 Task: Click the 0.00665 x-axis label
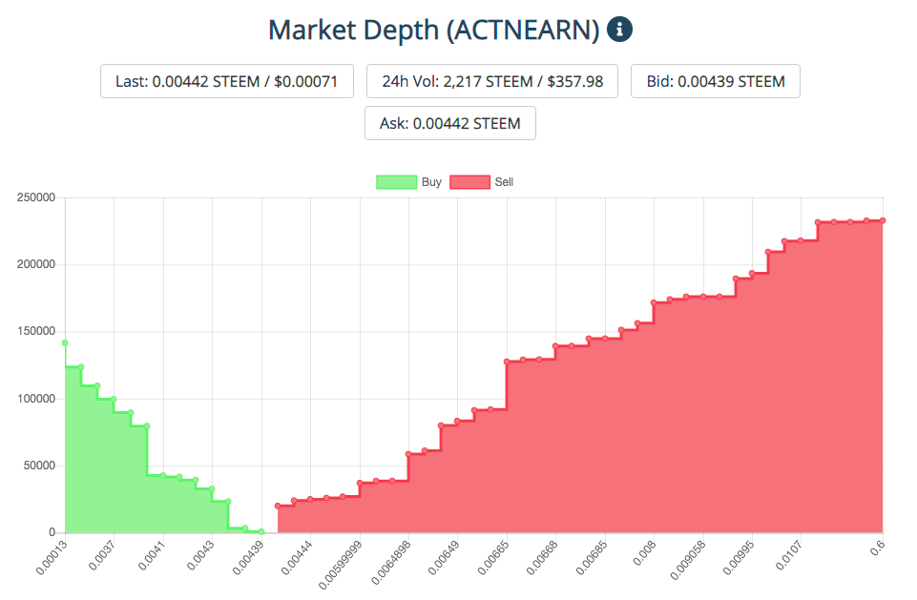[x=493, y=557]
